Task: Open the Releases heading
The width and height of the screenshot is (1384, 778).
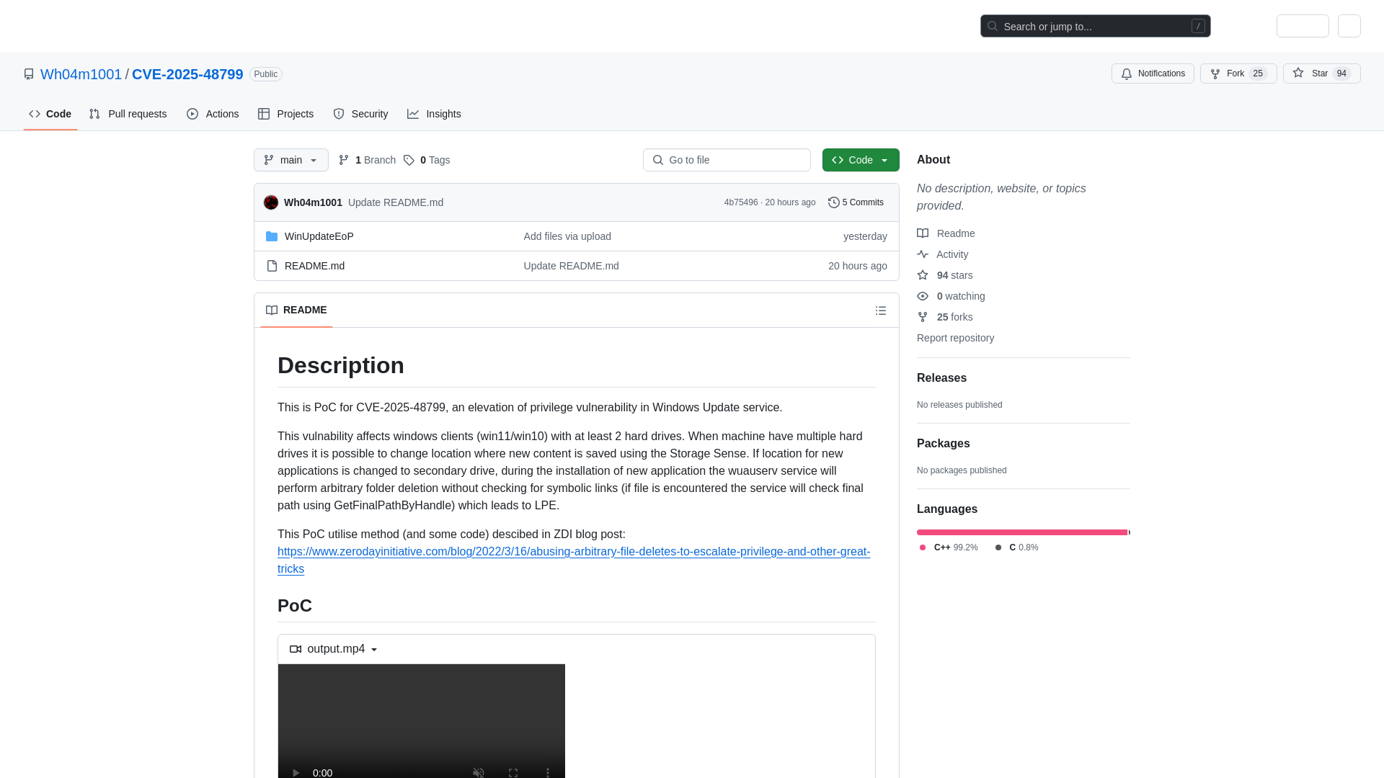Action: (x=941, y=378)
